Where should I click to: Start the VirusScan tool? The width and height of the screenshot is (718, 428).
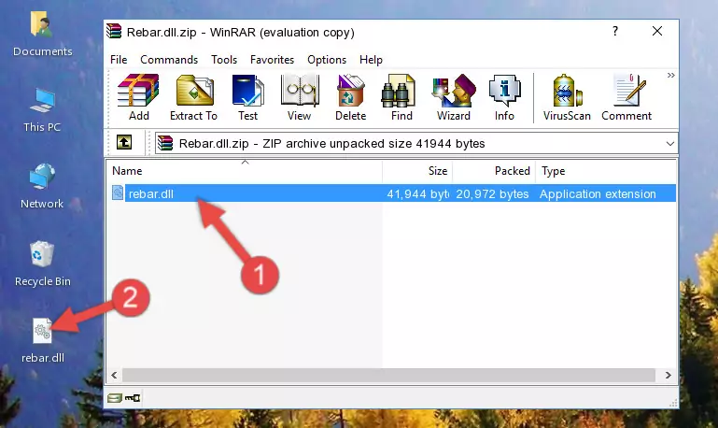pyautogui.click(x=567, y=97)
